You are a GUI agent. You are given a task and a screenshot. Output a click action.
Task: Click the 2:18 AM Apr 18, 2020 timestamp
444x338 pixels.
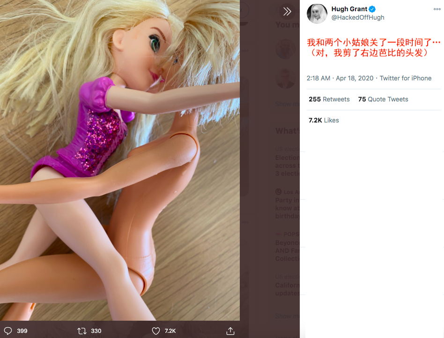pos(340,78)
